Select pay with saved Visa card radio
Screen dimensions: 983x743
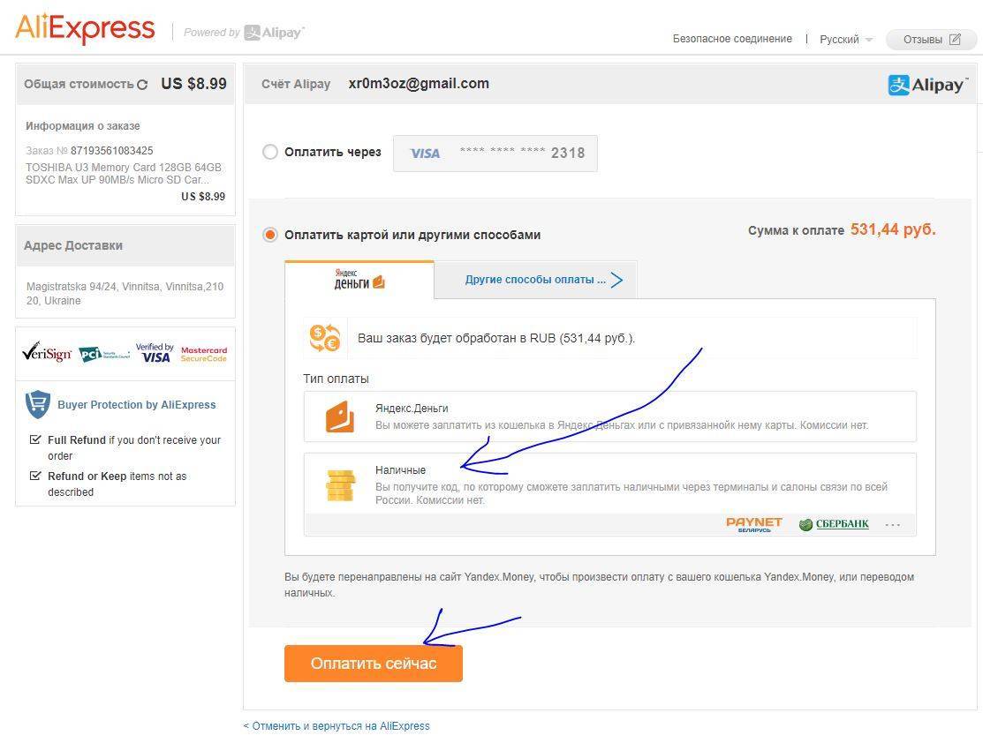pyautogui.click(x=270, y=153)
